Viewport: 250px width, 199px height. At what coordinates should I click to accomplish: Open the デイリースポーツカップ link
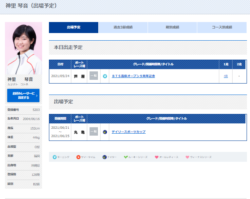click(128, 132)
